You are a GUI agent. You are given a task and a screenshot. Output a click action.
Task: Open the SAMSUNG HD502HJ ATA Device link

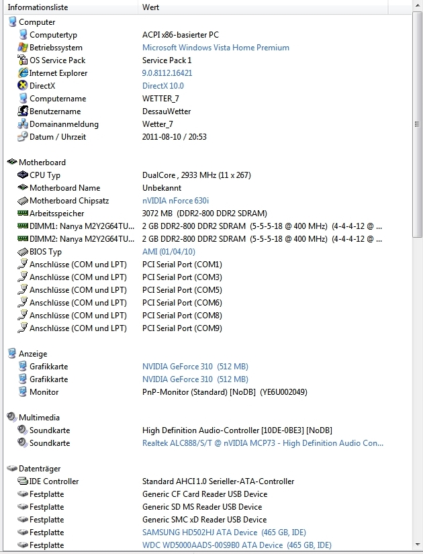click(224, 532)
